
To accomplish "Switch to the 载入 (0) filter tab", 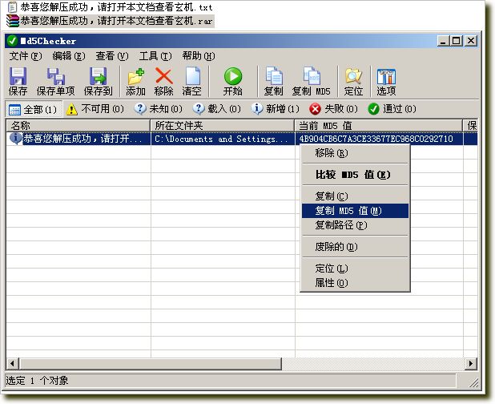I will click(217, 109).
